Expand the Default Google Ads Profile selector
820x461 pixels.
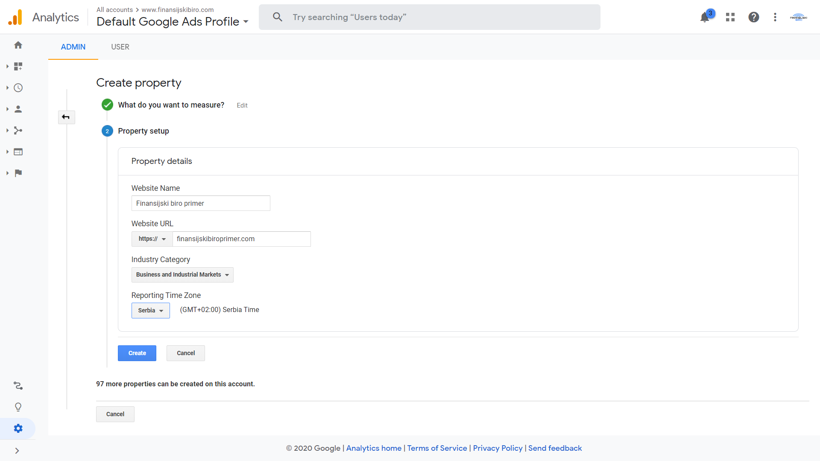pos(246,22)
